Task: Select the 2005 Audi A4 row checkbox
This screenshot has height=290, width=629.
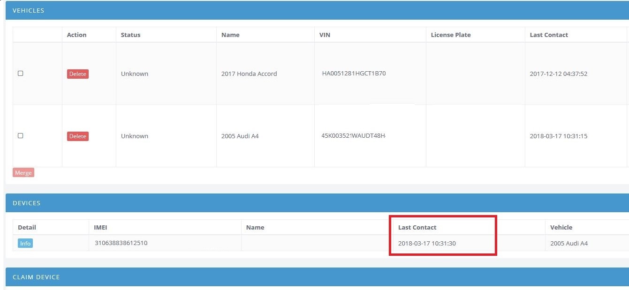Action: point(20,136)
